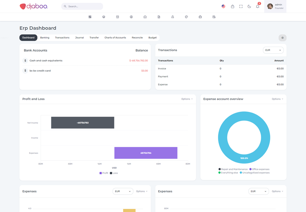Switch to the Banking tab

45,38
